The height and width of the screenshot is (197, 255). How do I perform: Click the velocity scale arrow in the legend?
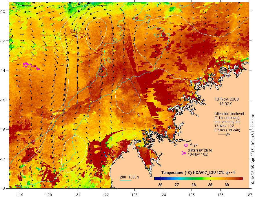(x=224, y=134)
